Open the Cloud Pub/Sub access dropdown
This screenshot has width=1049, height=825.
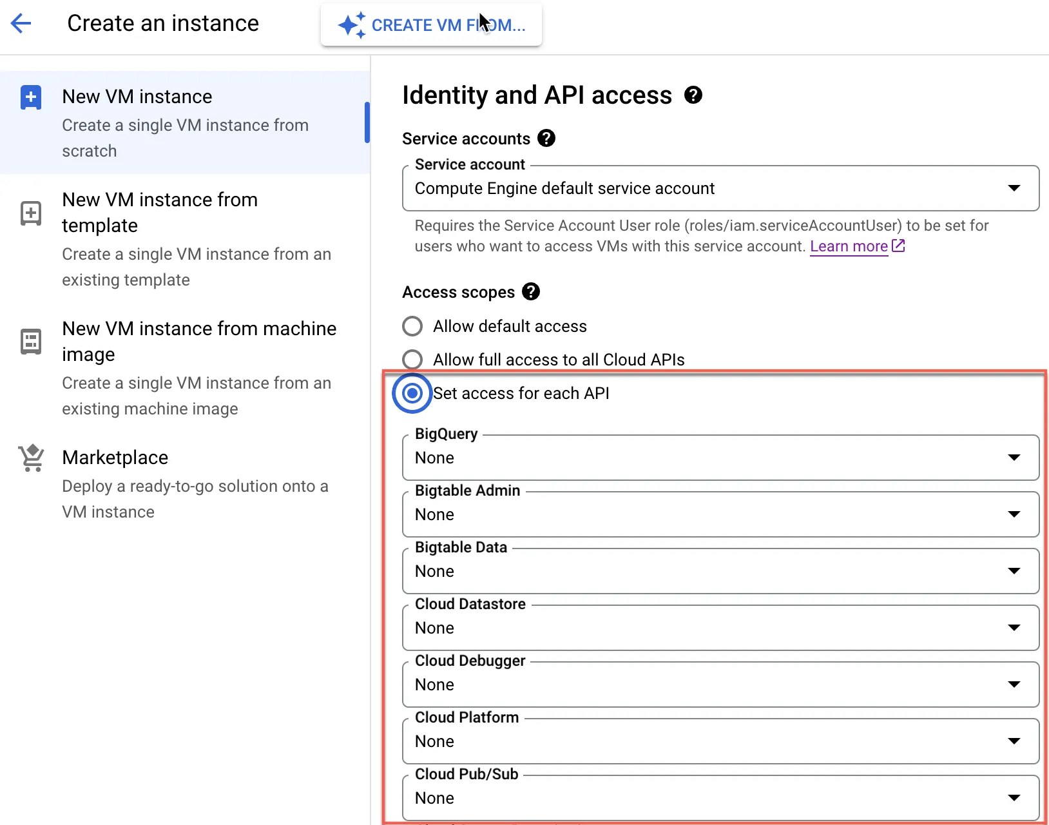point(720,798)
